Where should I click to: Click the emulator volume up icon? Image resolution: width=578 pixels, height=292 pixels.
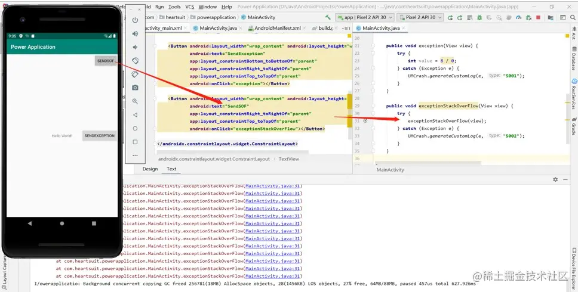pos(136,34)
